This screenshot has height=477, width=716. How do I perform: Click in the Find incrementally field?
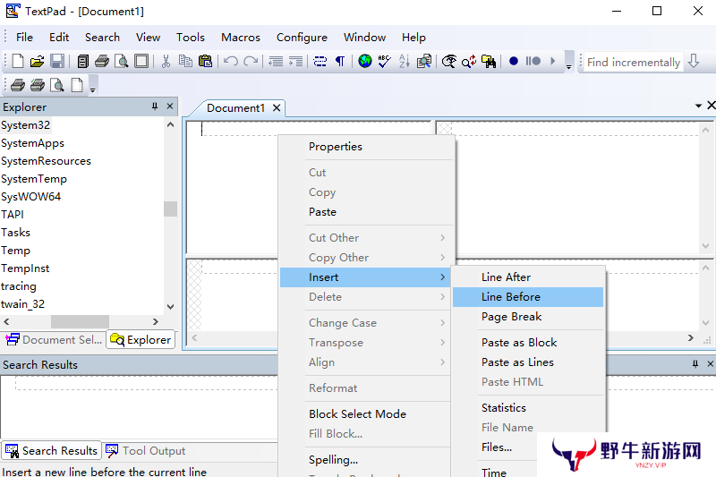[633, 62]
